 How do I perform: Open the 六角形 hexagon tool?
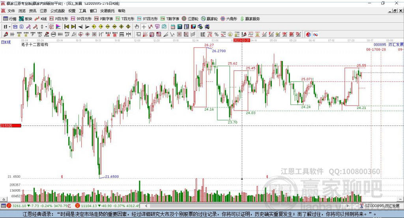point(229,19)
